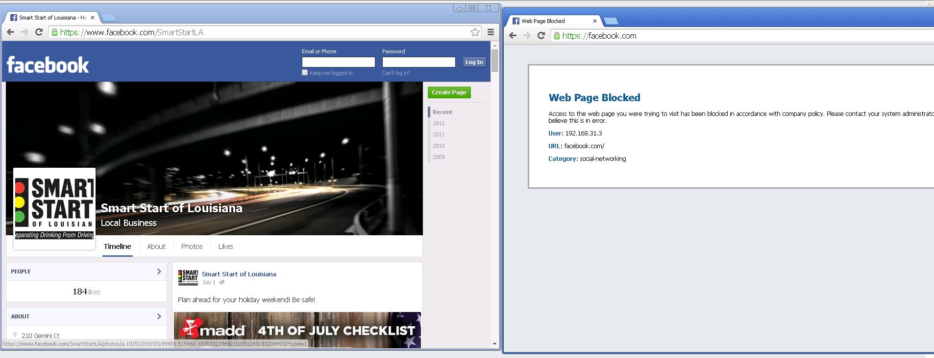The height and width of the screenshot is (358, 934).
Task: Click the Web Page Blocked heading
Action: pos(594,98)
